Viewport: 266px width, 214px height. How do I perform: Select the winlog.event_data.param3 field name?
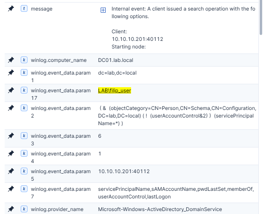point(60,139)
